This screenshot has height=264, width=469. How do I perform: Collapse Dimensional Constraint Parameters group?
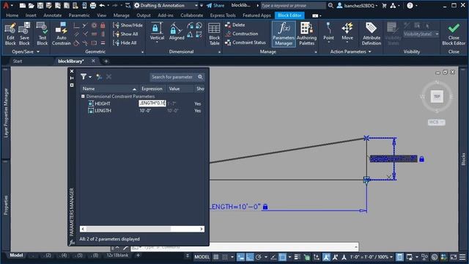pos(83,96)
